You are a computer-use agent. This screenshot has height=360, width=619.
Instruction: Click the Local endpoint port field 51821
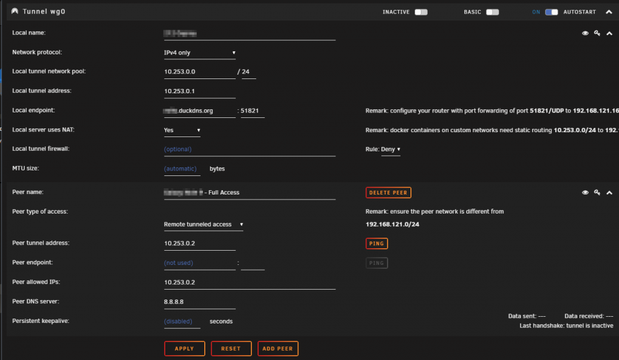(x=253, y=111)
